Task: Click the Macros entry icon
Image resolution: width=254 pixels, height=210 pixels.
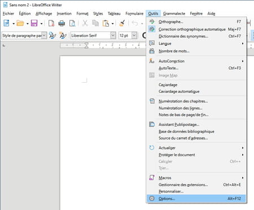Action: click(152, 177)
